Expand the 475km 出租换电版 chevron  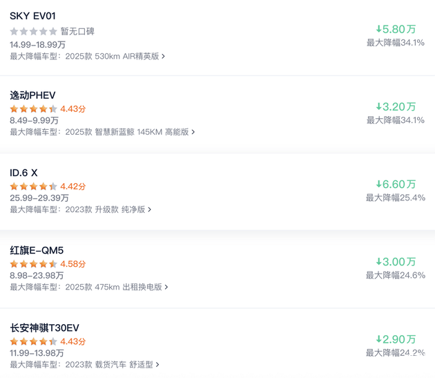pyautogui.click(x=166, y=287)
